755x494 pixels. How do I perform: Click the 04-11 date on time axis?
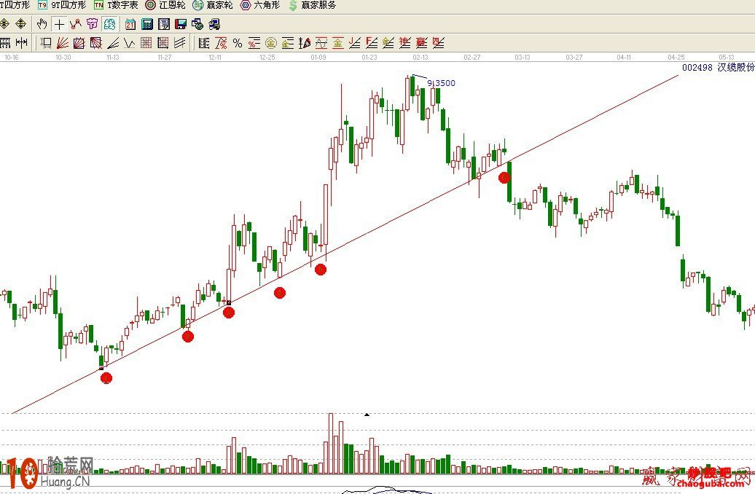pyautogui.click(x=624, y=58)
